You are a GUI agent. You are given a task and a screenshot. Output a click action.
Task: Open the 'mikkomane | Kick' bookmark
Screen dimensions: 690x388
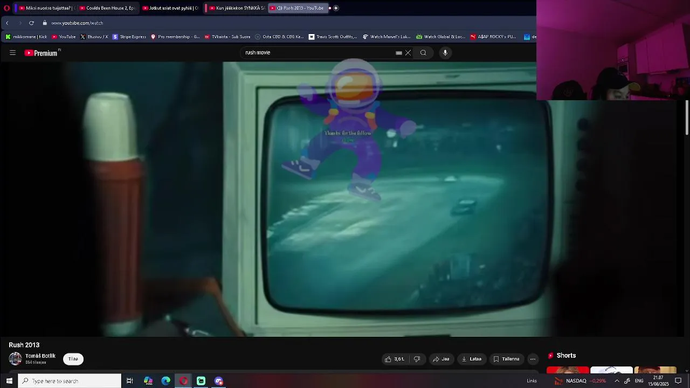point(26,37)
